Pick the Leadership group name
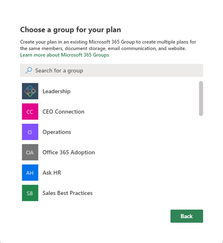 pos(56,91)
